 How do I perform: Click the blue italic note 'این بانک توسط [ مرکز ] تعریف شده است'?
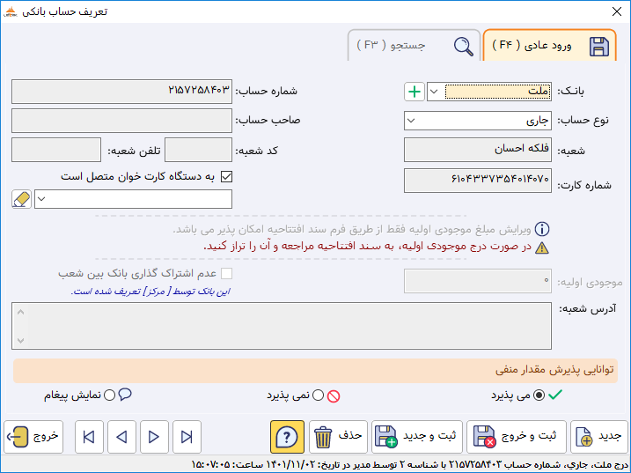[150, 292]
